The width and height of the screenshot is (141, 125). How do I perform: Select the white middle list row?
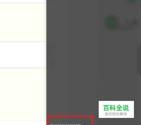point(23,55)
